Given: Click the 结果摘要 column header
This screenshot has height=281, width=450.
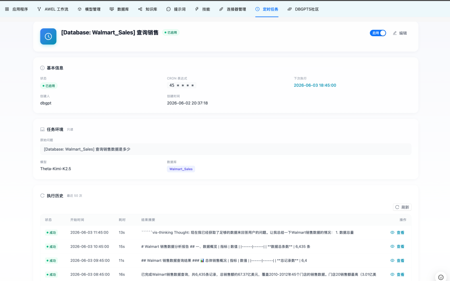Looking at the screenshot, I should pos(148,220).
